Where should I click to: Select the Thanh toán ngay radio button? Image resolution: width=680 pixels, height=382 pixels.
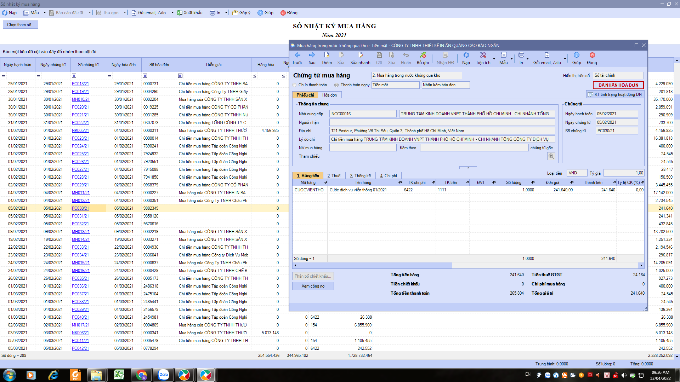336,85
